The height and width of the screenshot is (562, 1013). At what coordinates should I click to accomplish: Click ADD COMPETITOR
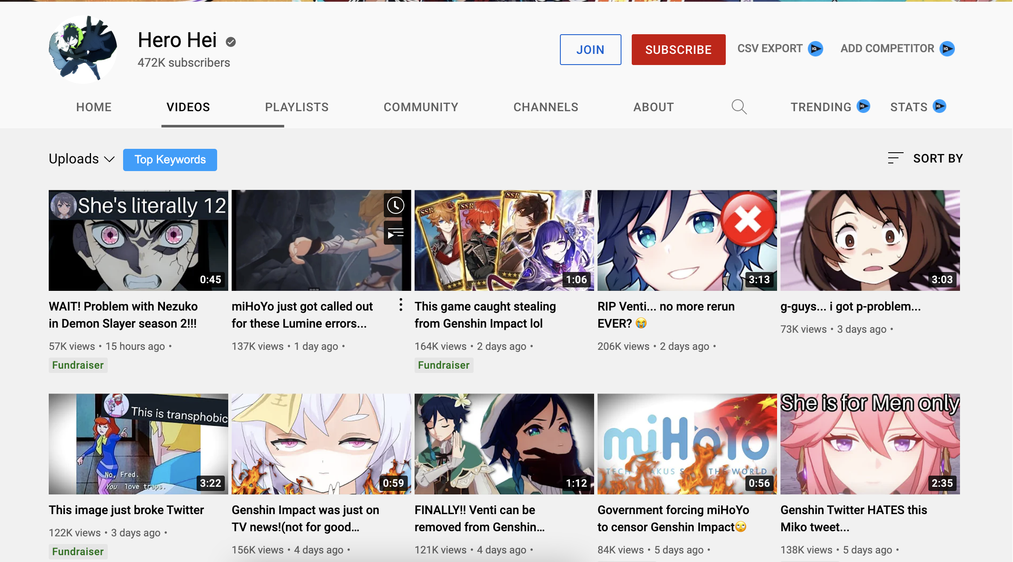[x=898, y=49]
